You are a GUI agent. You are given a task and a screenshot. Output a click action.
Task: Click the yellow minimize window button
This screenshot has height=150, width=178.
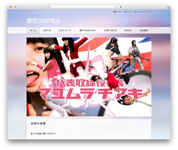click(13, 7)
